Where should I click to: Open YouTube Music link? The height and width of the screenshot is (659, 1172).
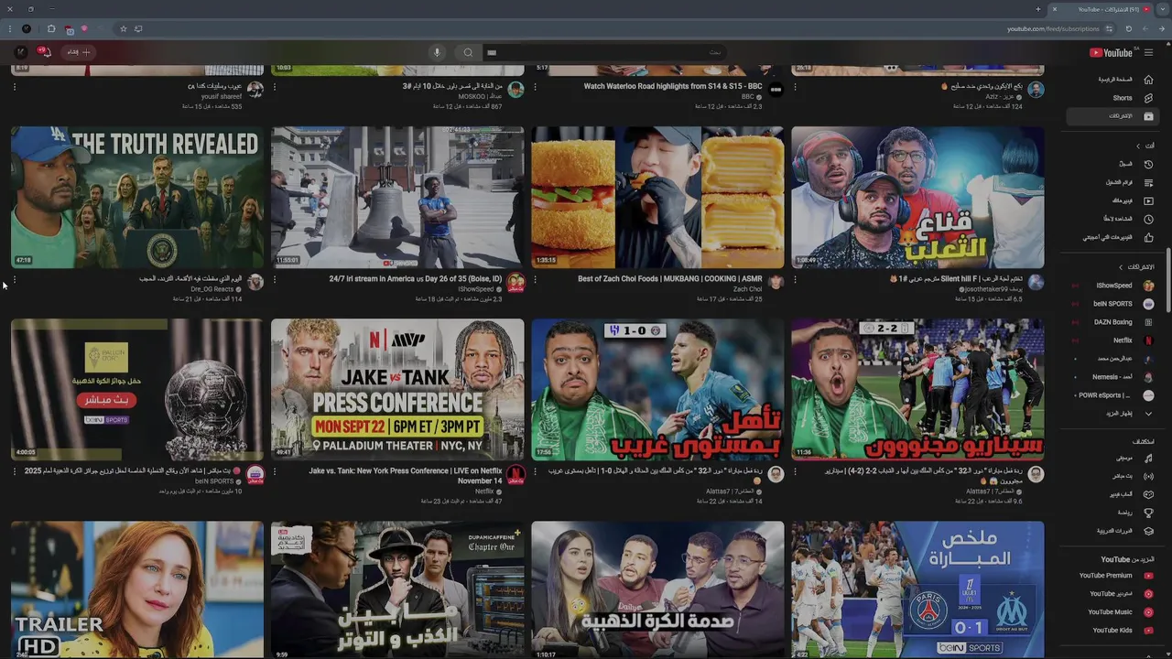point(1113,612)
